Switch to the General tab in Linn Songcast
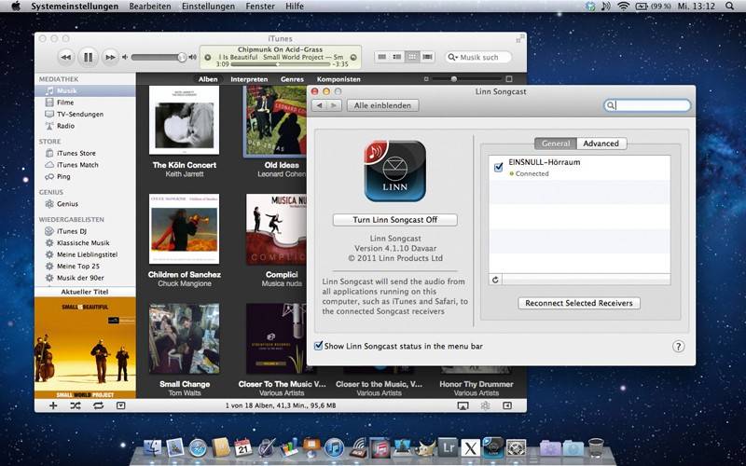This screenshot has width=746, height=466. [x=556, y=144]
